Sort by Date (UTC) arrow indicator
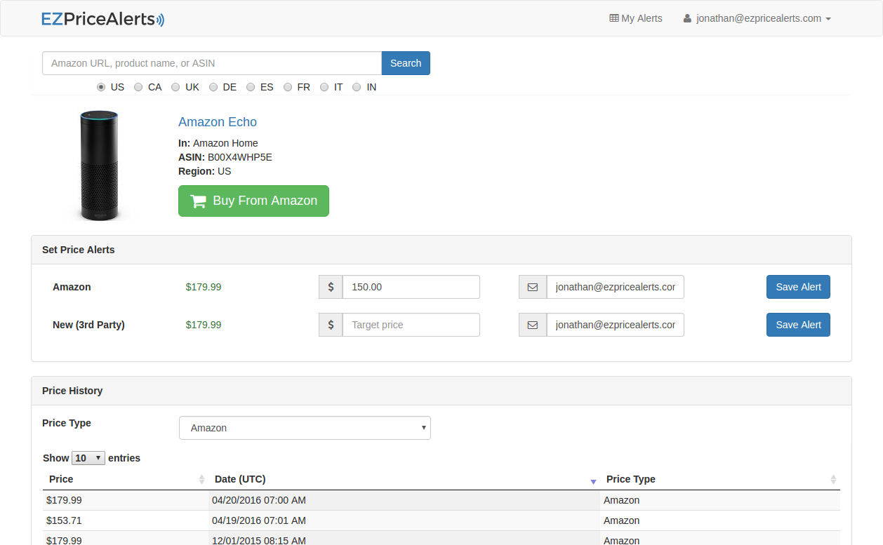 tap(593, 481)
